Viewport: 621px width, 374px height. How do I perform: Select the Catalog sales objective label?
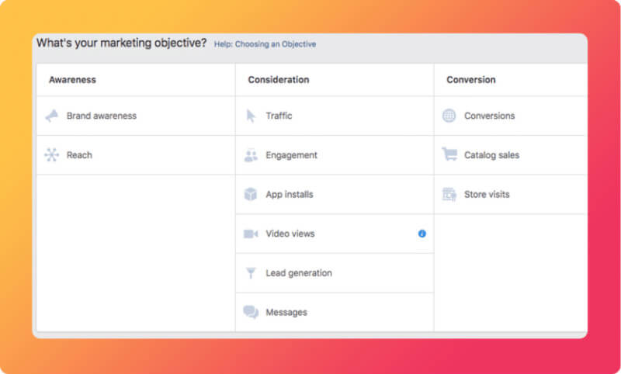[x=491, y=155]
